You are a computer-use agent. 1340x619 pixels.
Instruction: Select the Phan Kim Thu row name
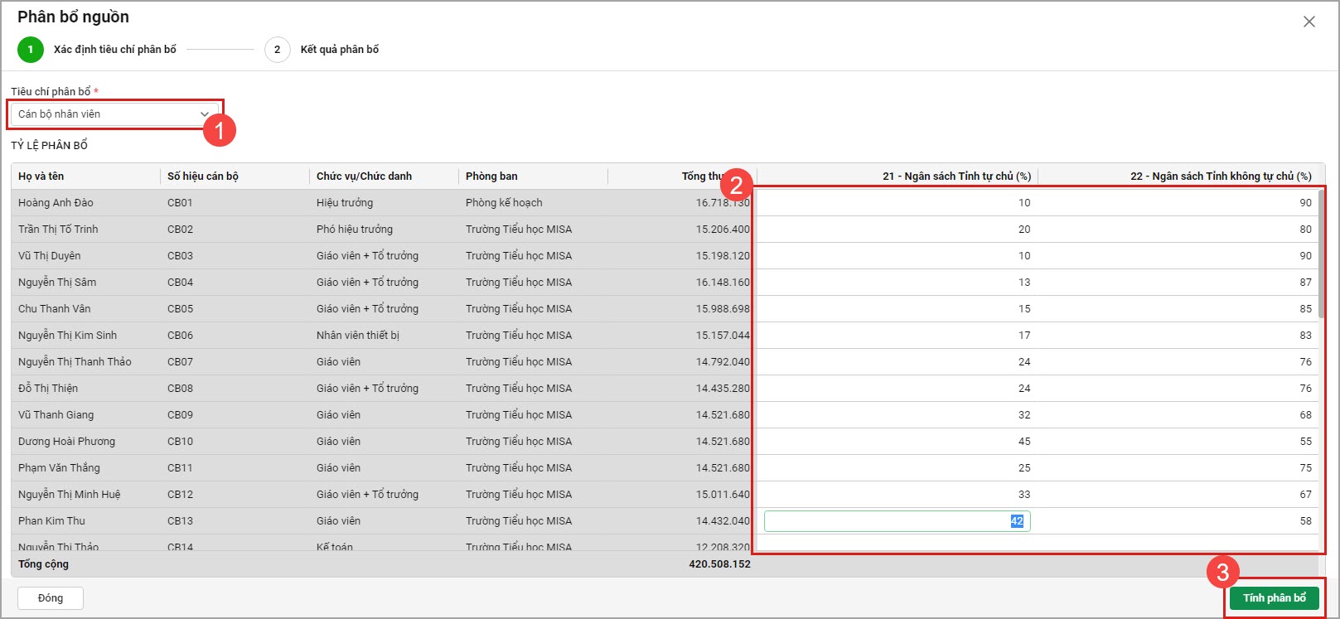coord(51,521)
